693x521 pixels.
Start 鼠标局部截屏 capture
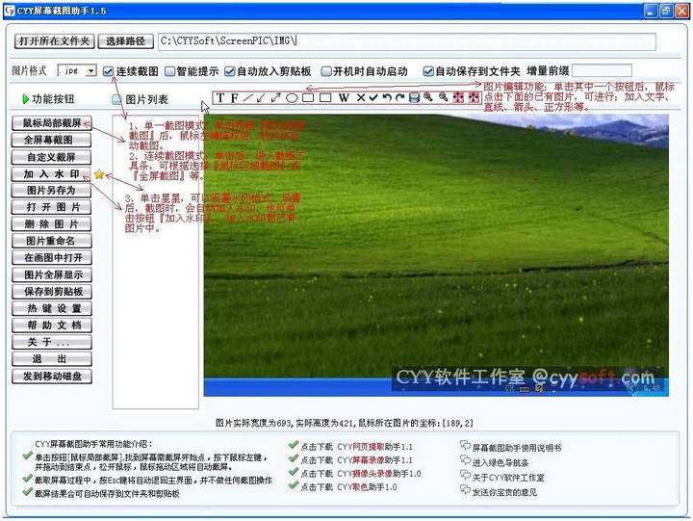pyautogui.click(x=51, y=123)
